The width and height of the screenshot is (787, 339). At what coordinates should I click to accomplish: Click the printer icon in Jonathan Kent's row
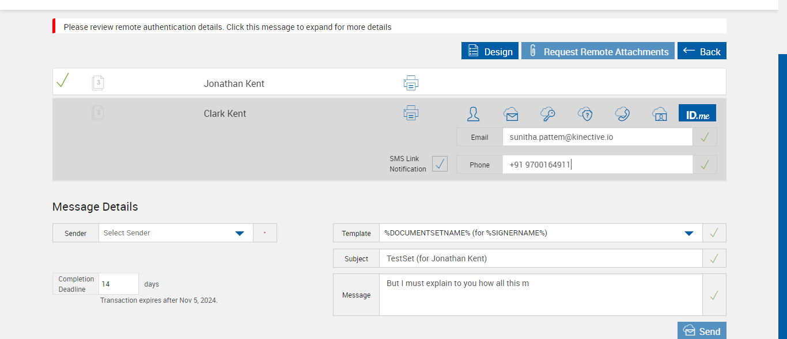411,83
